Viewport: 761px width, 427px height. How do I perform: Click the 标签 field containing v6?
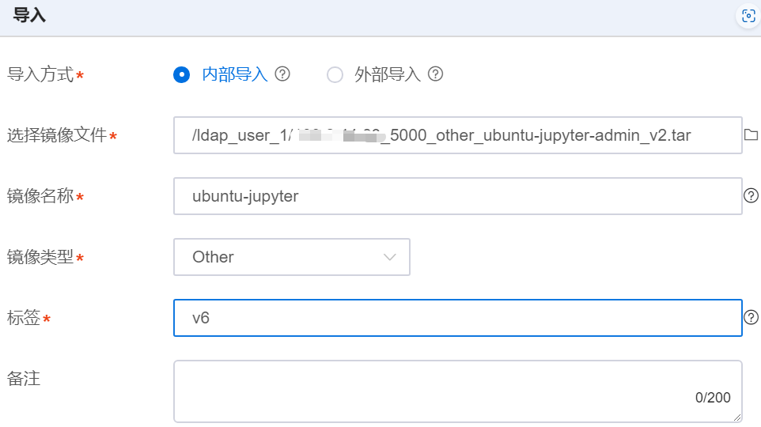(457, 318)
